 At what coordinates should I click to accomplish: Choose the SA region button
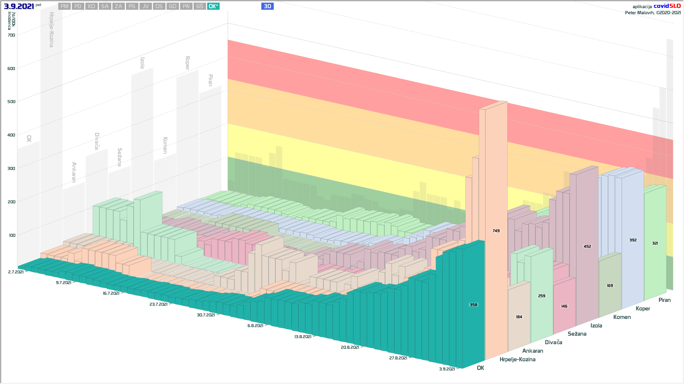(105, 6)
